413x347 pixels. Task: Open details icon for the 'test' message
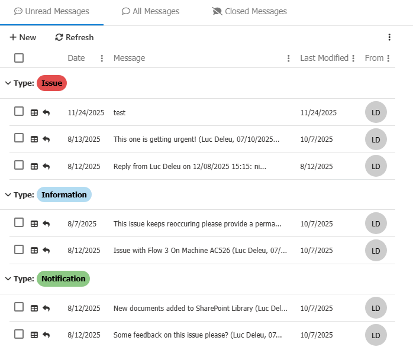click(x=34, y=112)
